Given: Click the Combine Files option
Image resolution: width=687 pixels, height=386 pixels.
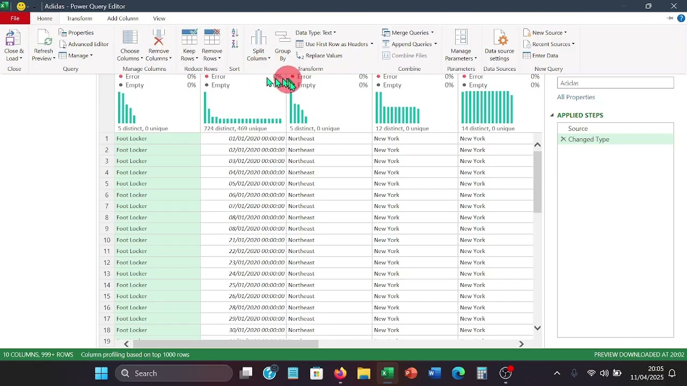Looking at the screenshot, I should [x=405, y=56].
